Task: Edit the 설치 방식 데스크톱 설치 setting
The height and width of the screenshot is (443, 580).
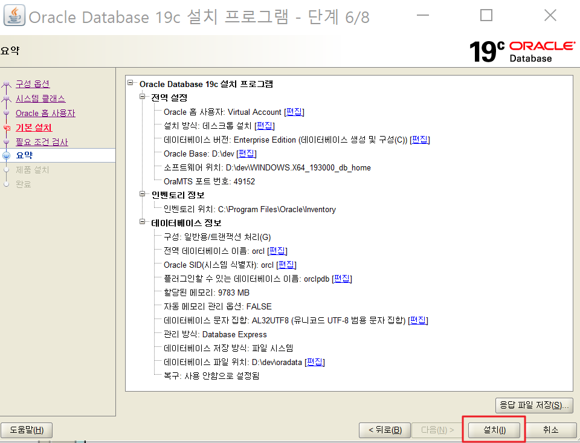Action: (x=265, y=126)
